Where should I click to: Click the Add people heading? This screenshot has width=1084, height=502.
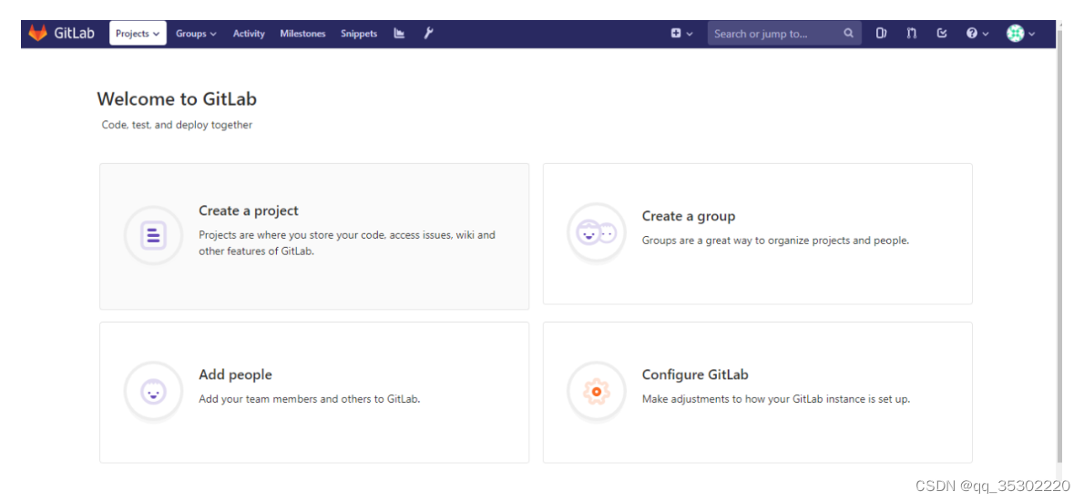pos(235,374)
